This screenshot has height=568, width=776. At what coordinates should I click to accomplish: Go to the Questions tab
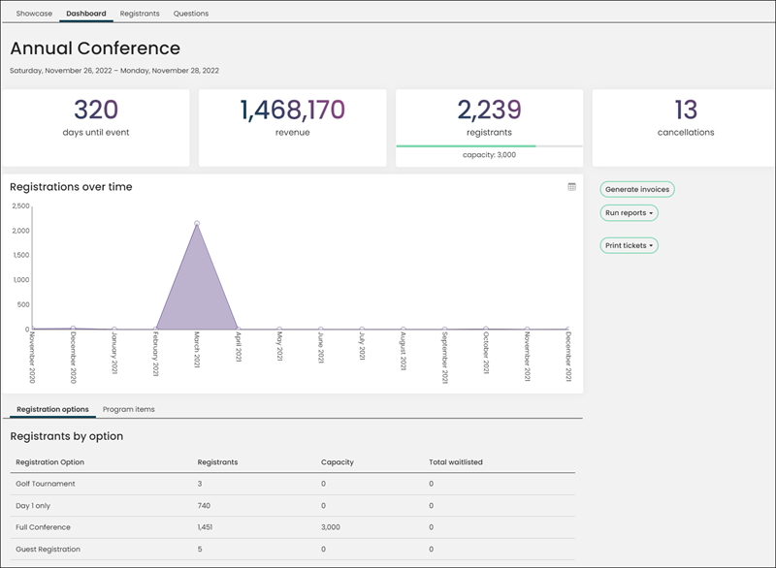(x=190, y=14)
